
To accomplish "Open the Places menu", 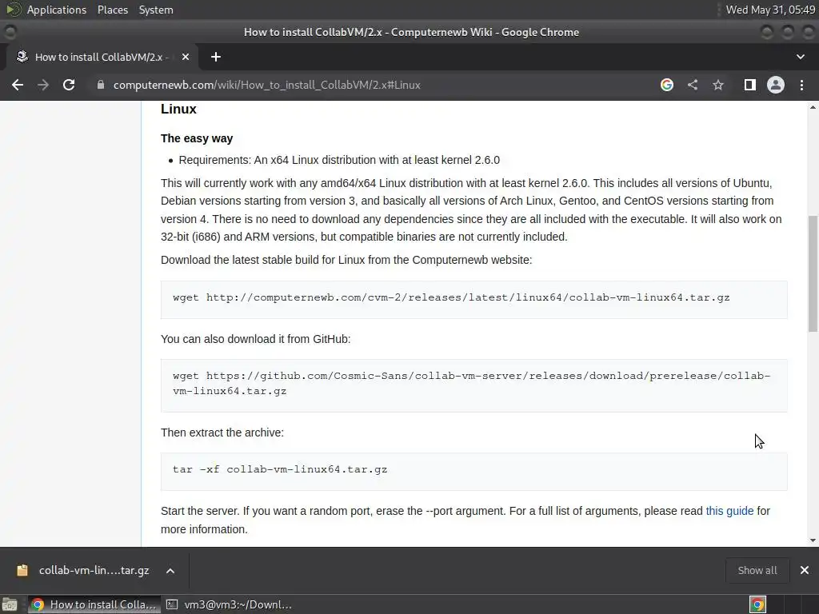I will click(112, 10).
